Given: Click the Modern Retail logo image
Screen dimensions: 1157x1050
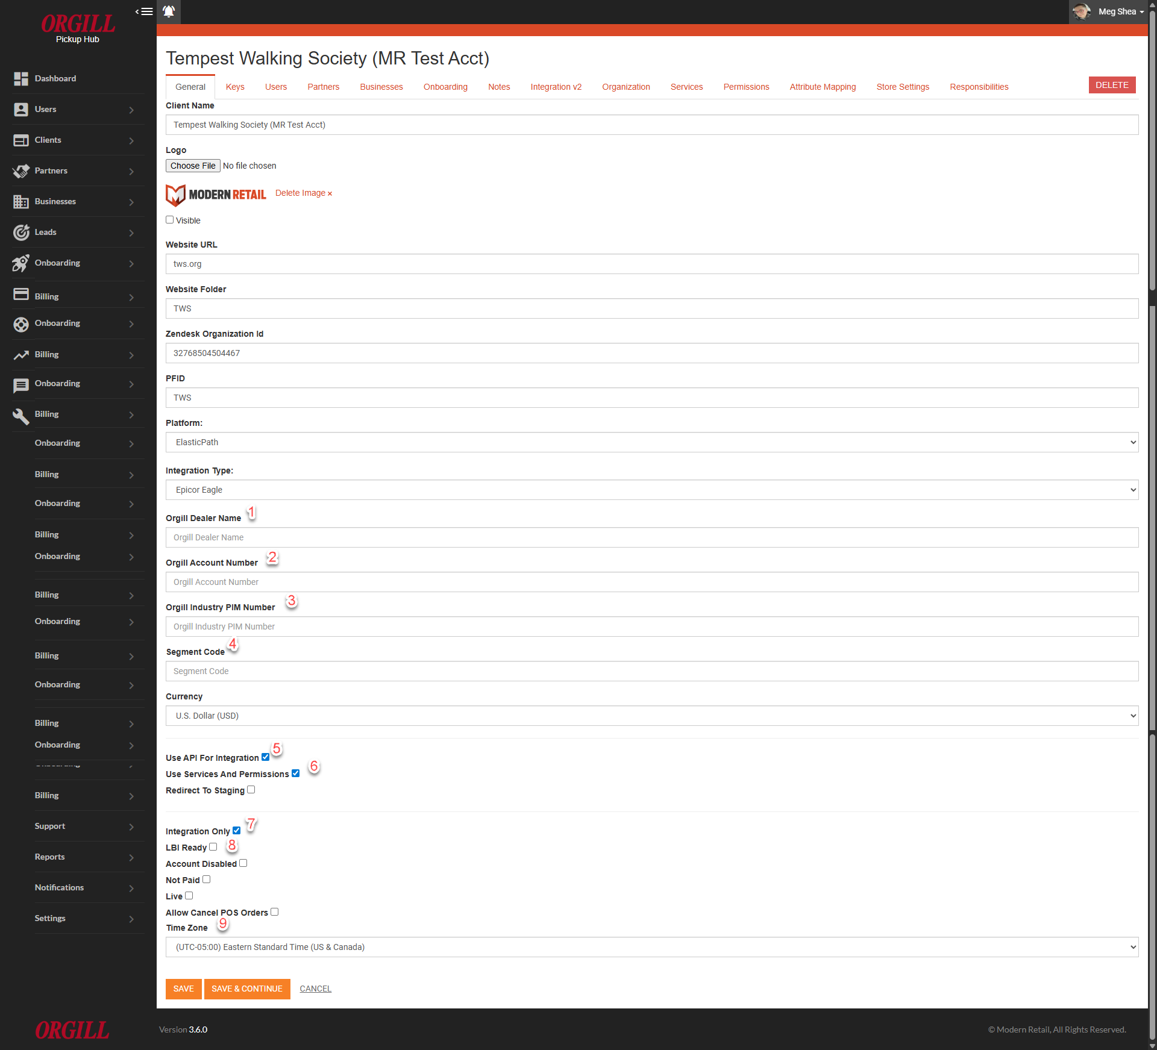Looking at the screenshot, I should pyautogui.click(x=216, y=195).
